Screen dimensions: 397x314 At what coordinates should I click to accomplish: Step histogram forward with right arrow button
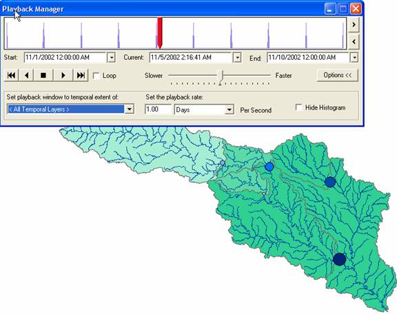(x=354, y=25)
